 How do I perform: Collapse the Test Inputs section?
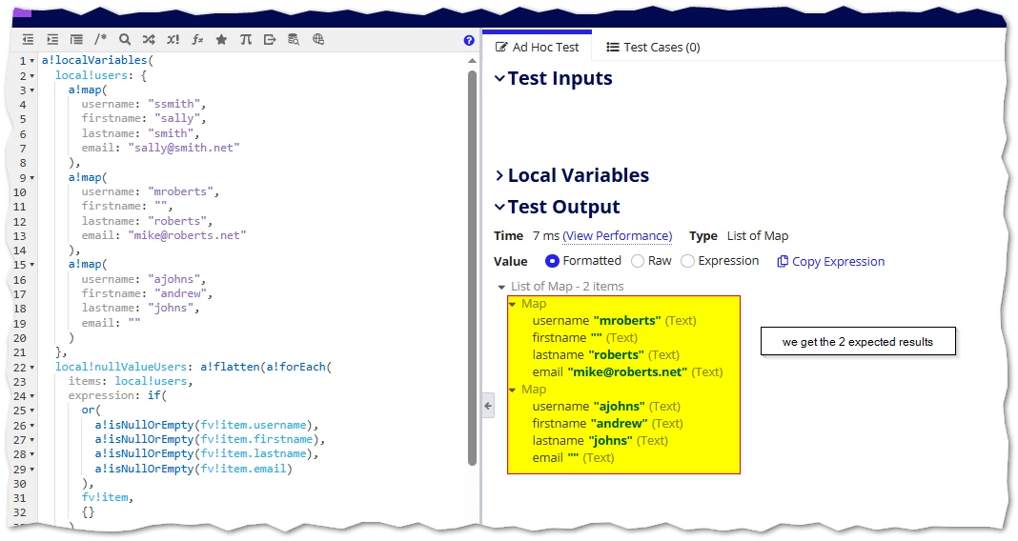click(499, 78)
